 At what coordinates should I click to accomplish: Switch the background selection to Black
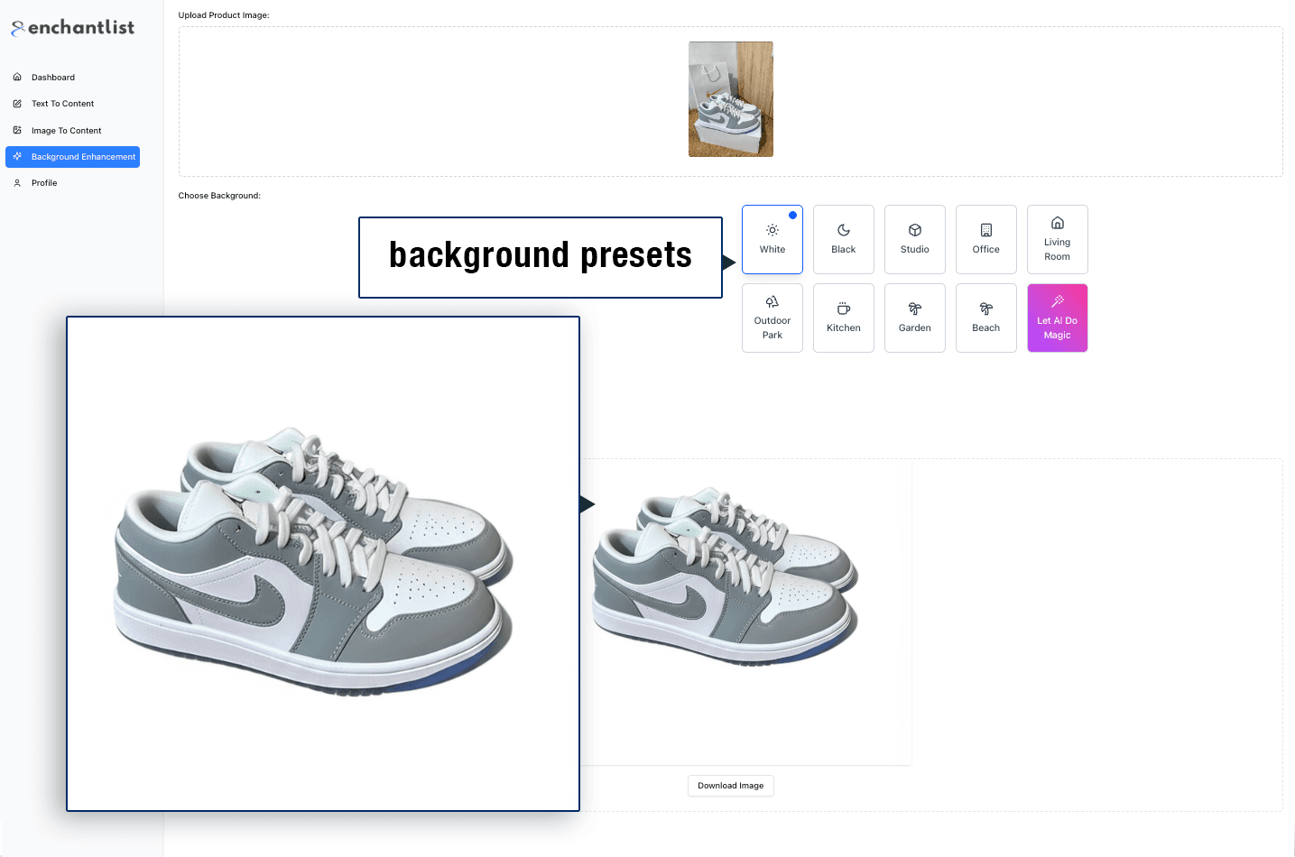843,239
